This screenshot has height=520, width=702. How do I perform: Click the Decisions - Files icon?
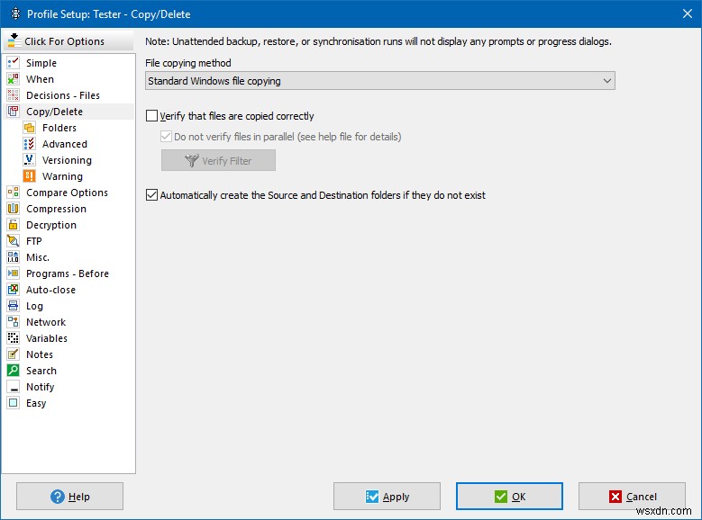pos(14,95)
